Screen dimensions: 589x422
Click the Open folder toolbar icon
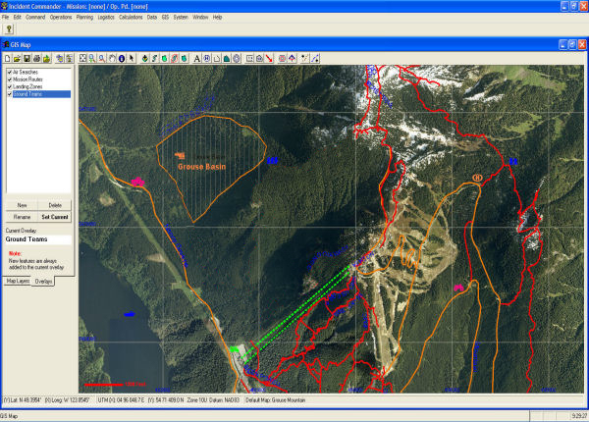(17, 58)
